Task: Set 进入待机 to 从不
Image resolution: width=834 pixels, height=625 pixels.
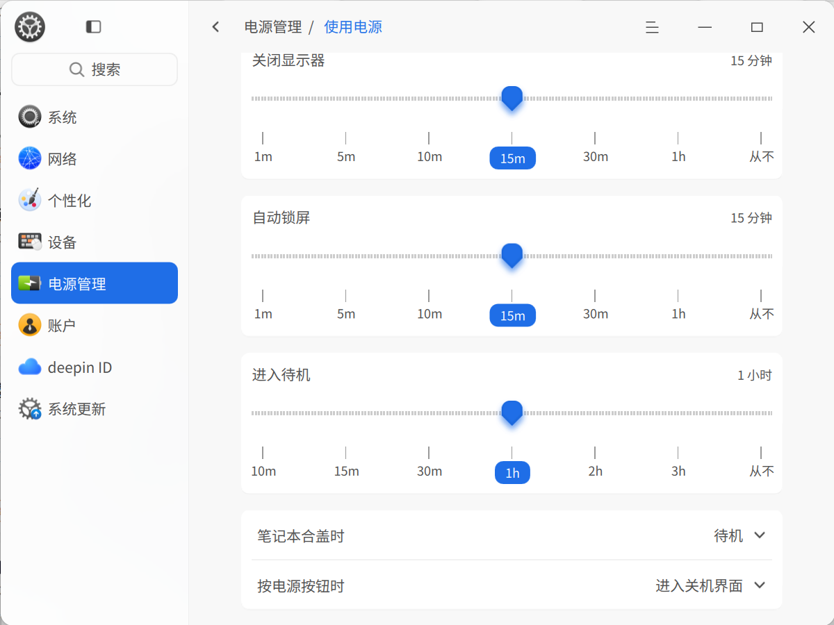Action: pyautogui.click(x=762, y=471)
